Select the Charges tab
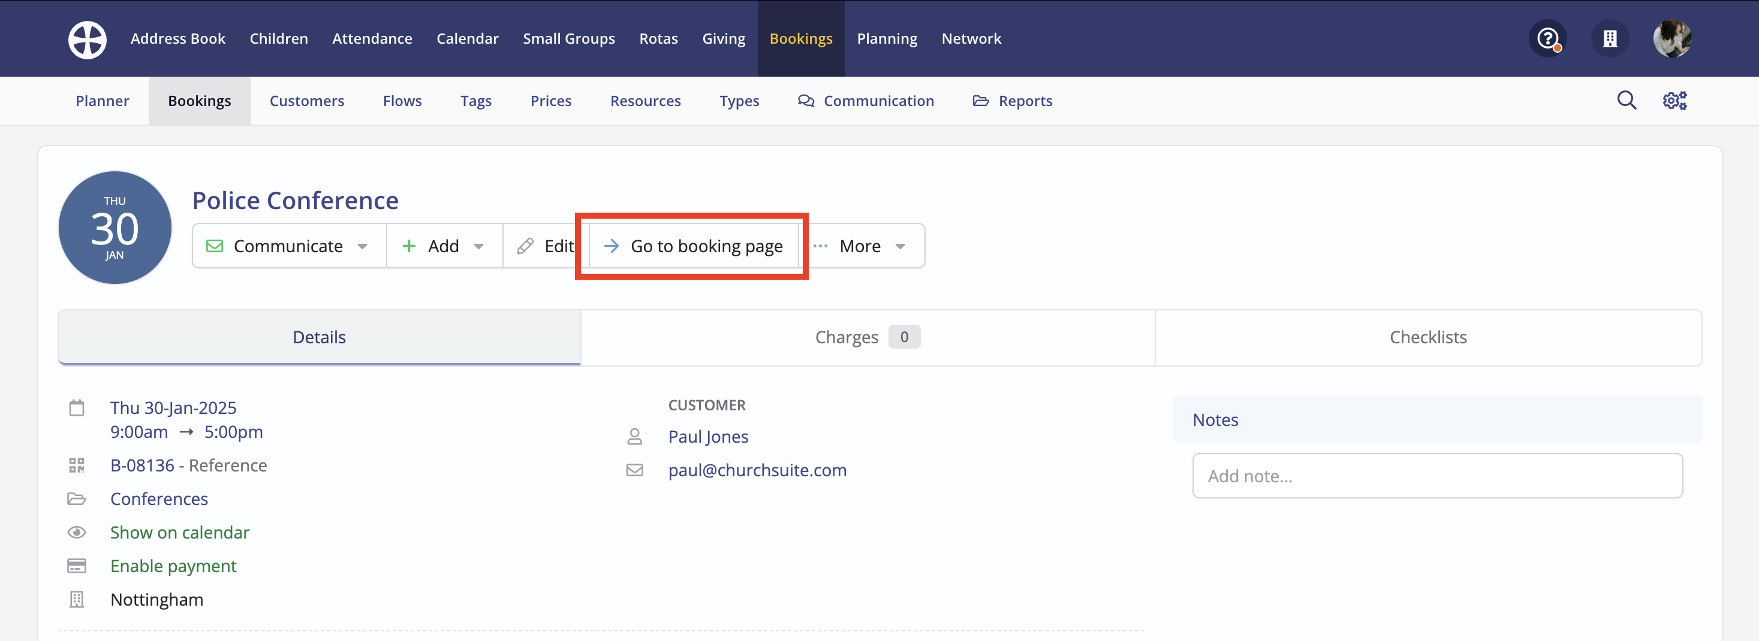 coord(868,337)
